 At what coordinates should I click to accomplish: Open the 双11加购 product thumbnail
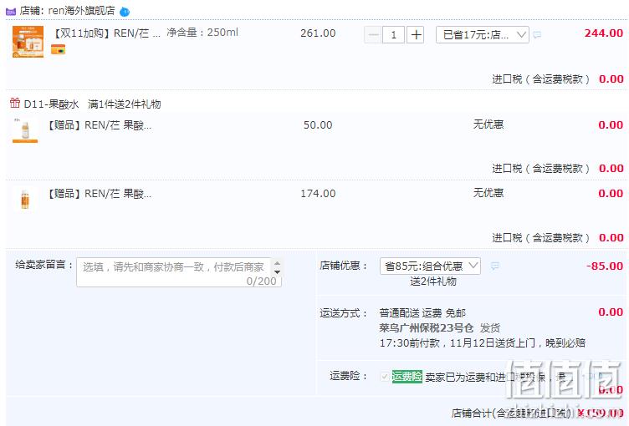point(28,42)
